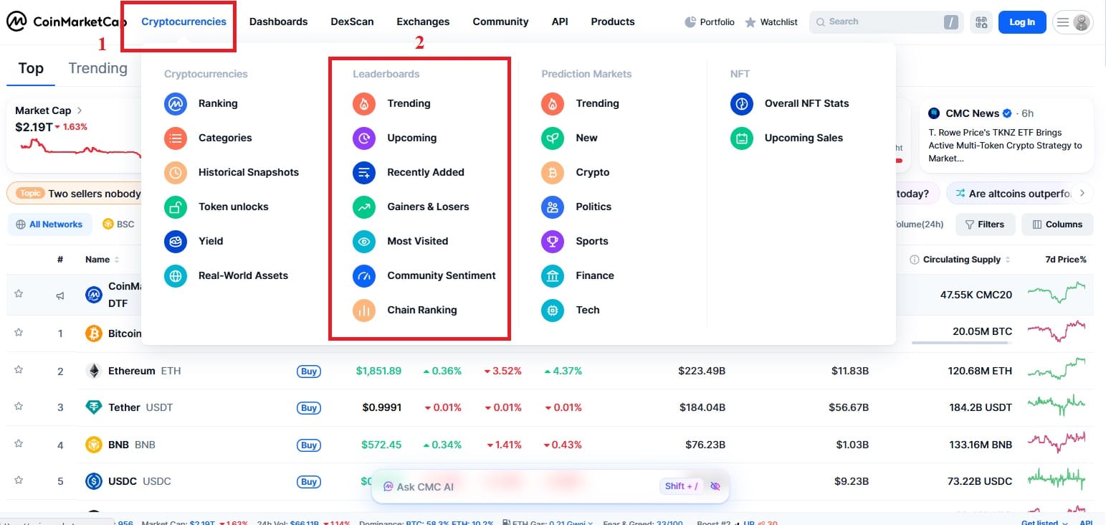
Task: Click the Finance bank building icon
Action: coord(553,275)
